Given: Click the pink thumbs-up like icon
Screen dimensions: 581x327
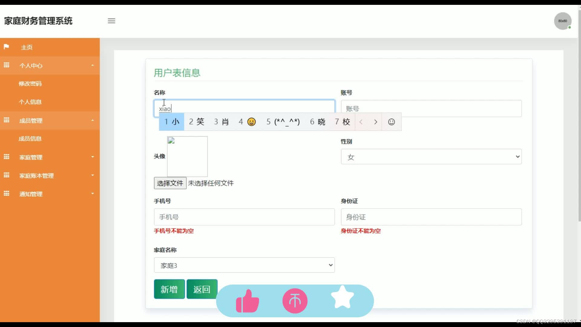Looking at the screenshot, I should [x=248, y=301].
